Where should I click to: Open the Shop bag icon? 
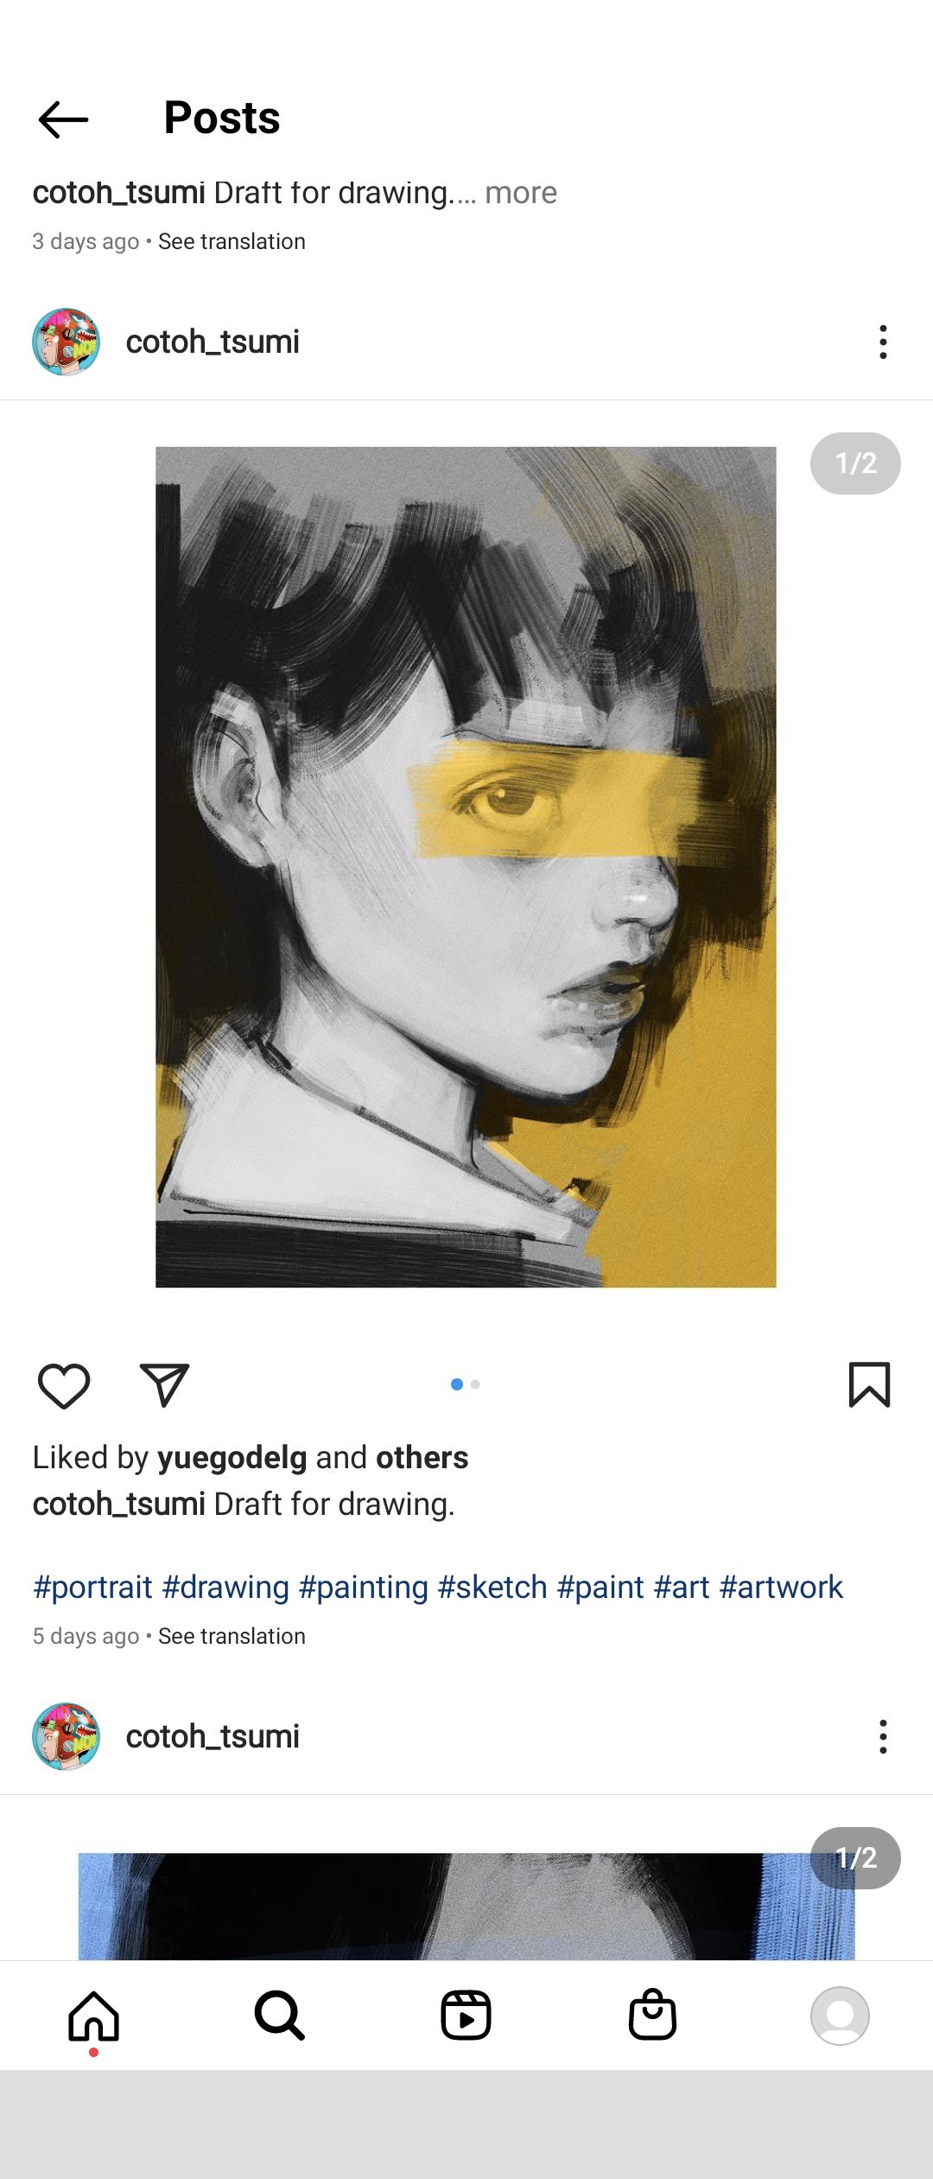652,2016
